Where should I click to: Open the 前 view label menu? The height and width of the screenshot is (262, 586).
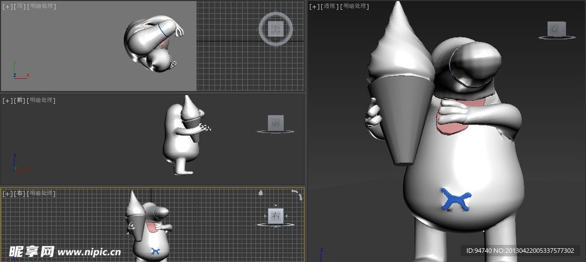(x=19, y=100)
